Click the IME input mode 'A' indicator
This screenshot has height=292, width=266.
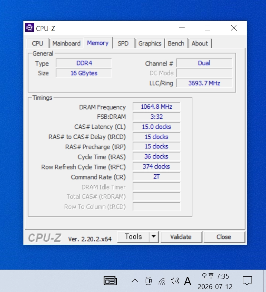pos(187,281)
